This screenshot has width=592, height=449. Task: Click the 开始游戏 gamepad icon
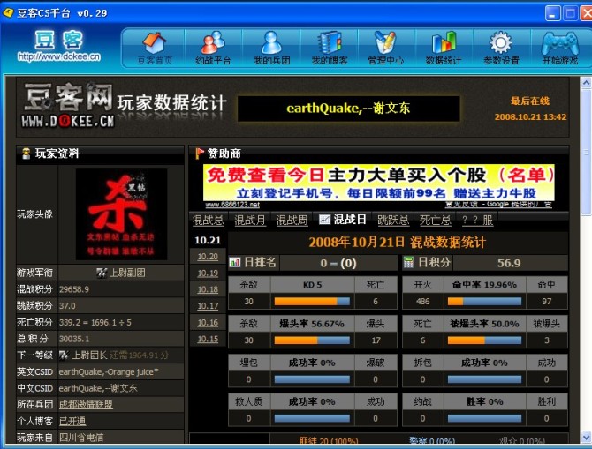click(x=559, y=47)
